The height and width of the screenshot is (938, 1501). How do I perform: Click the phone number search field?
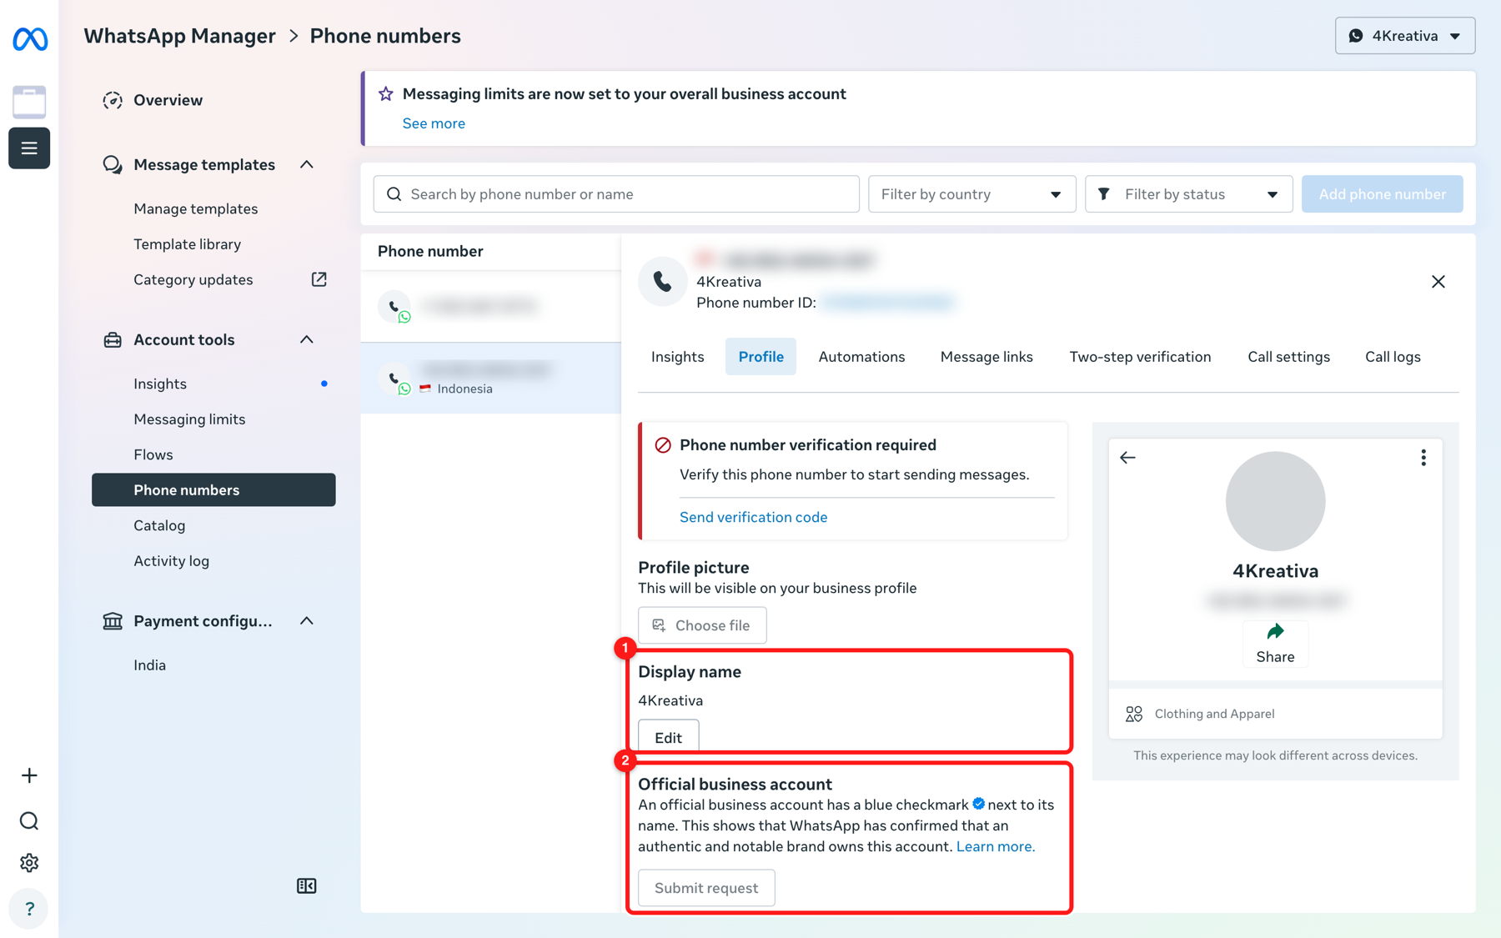[x=616, y=194]
